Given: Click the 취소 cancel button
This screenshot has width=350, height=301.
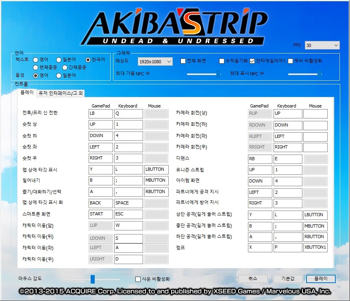Looking at the screenshot, I should pos(252,279).
